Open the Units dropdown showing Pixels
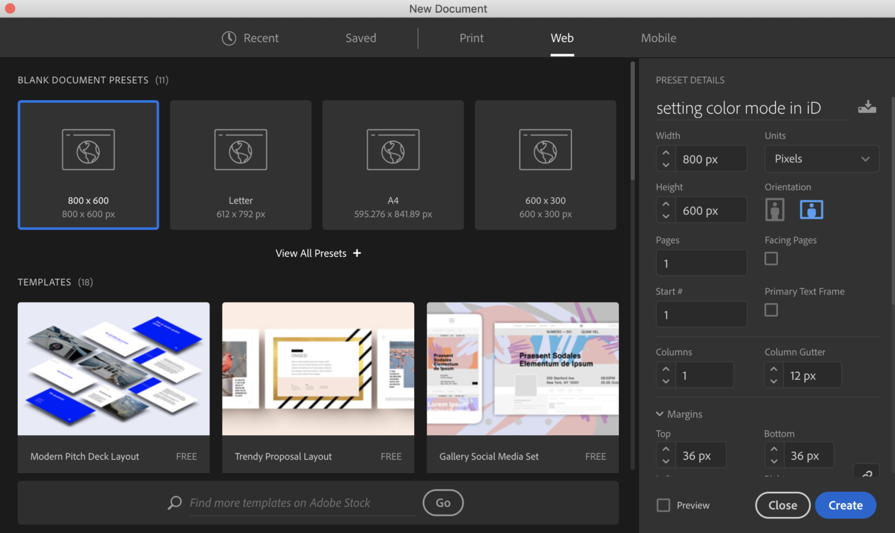The width and height of the screenshot is (895, 533). point(822,158)
